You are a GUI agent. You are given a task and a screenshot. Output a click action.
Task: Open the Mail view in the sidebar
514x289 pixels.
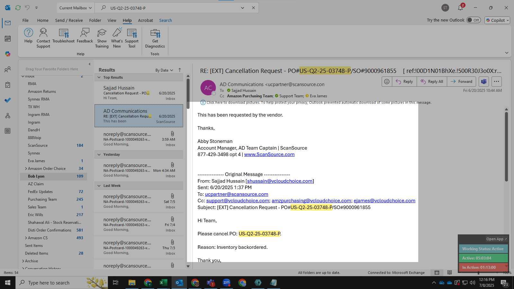[x=8, y=23]
